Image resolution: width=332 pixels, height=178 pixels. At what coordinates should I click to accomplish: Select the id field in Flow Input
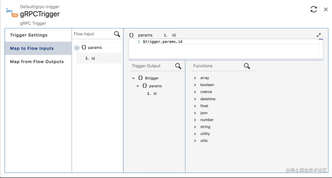tap(99, 58)
